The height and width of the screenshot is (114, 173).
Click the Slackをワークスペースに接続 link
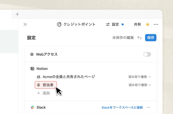click(x=122, y=107)
